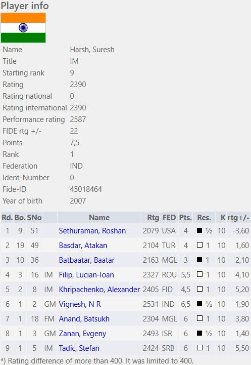
Task: Open Vignesh, N R player link
Action: 80,304
